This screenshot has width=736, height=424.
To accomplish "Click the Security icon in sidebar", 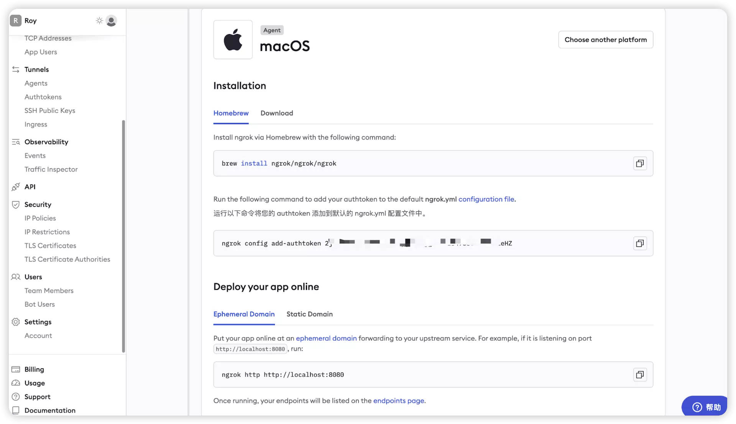I will tap(15, 204).
